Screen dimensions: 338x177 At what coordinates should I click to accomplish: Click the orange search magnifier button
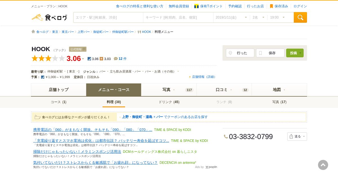pos(300,17)
